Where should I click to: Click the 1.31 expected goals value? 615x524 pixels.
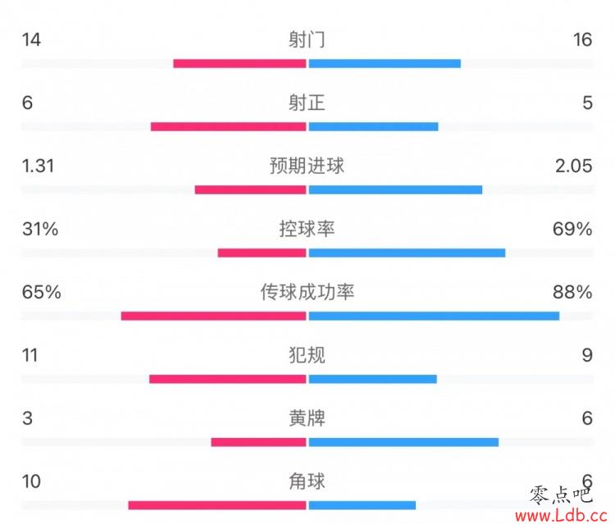(x=38, y=166)
